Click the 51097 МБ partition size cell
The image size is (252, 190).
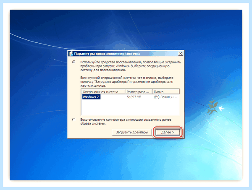click(x=134, y=97)
